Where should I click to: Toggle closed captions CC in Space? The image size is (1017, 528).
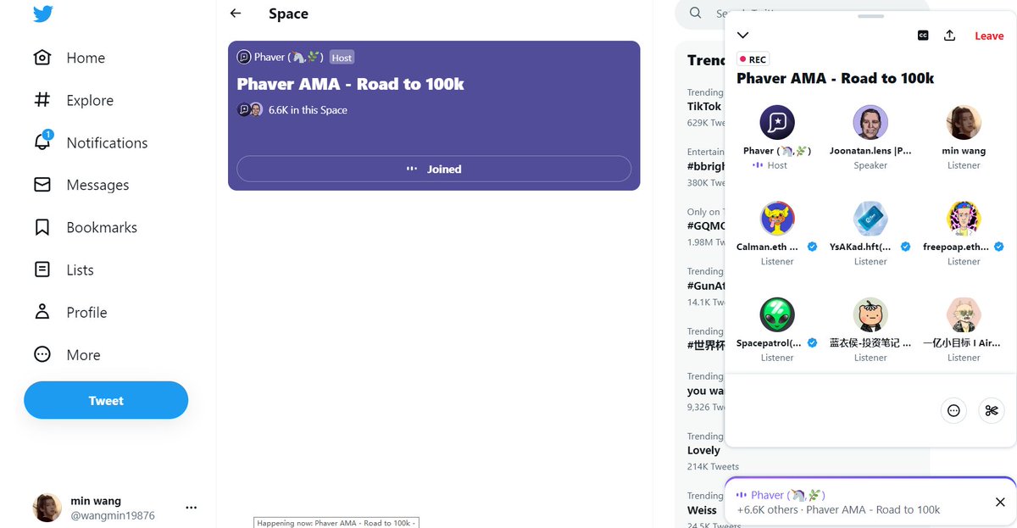pos(923,36)
